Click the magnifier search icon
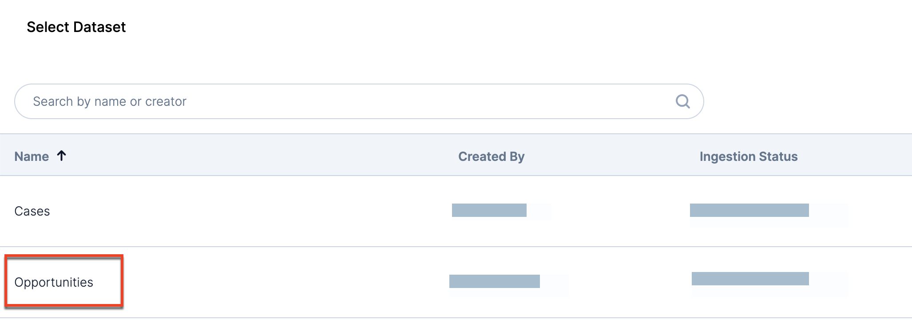 [682, 101]
